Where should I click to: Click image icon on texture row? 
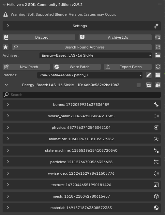tap(156, 185)
